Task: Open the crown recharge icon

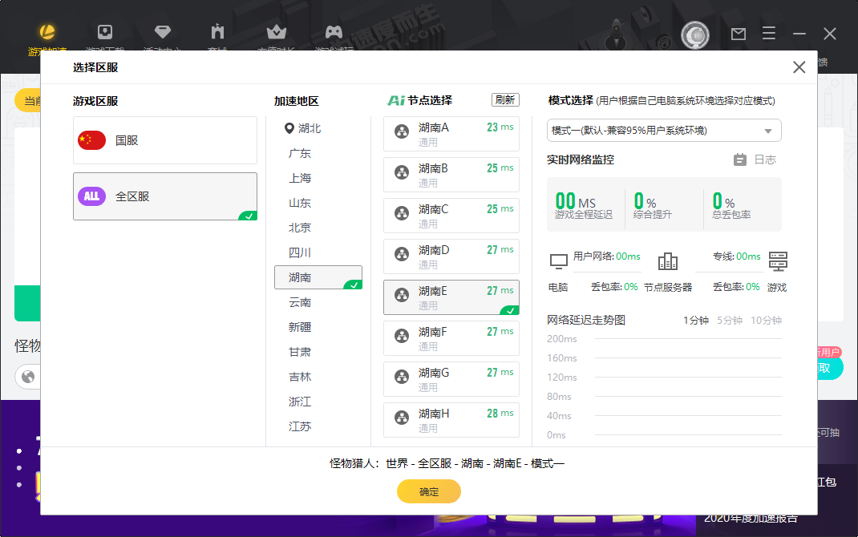Action: [277, 33]
